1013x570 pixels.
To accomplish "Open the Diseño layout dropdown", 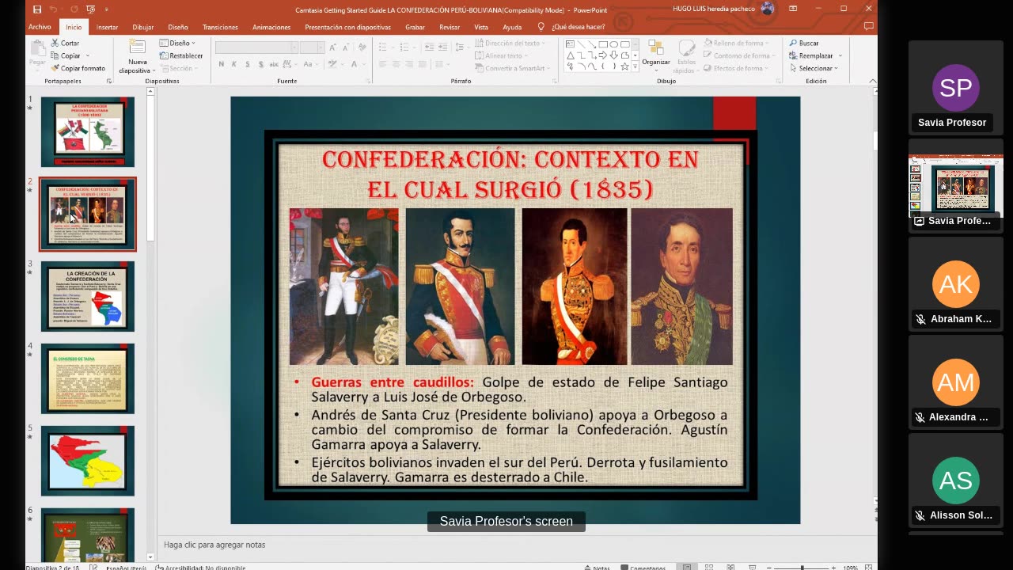I will tap(177, 43).
